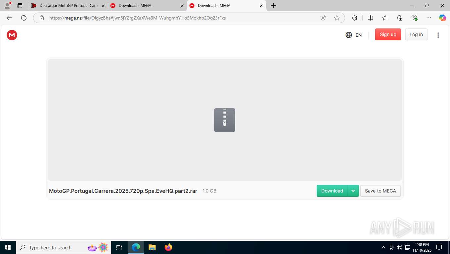
Task: Open Copilot icon in Edge toolbar
Action: 442,18
